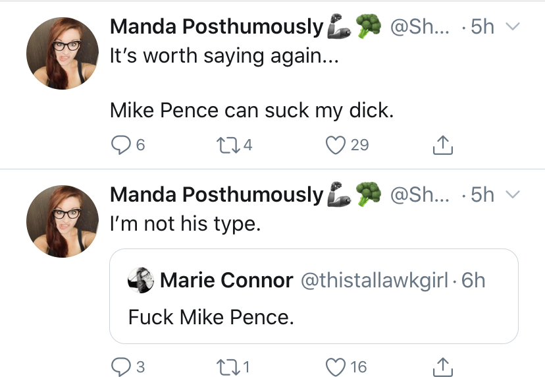View second tweet's profile picture

point(63,221)
